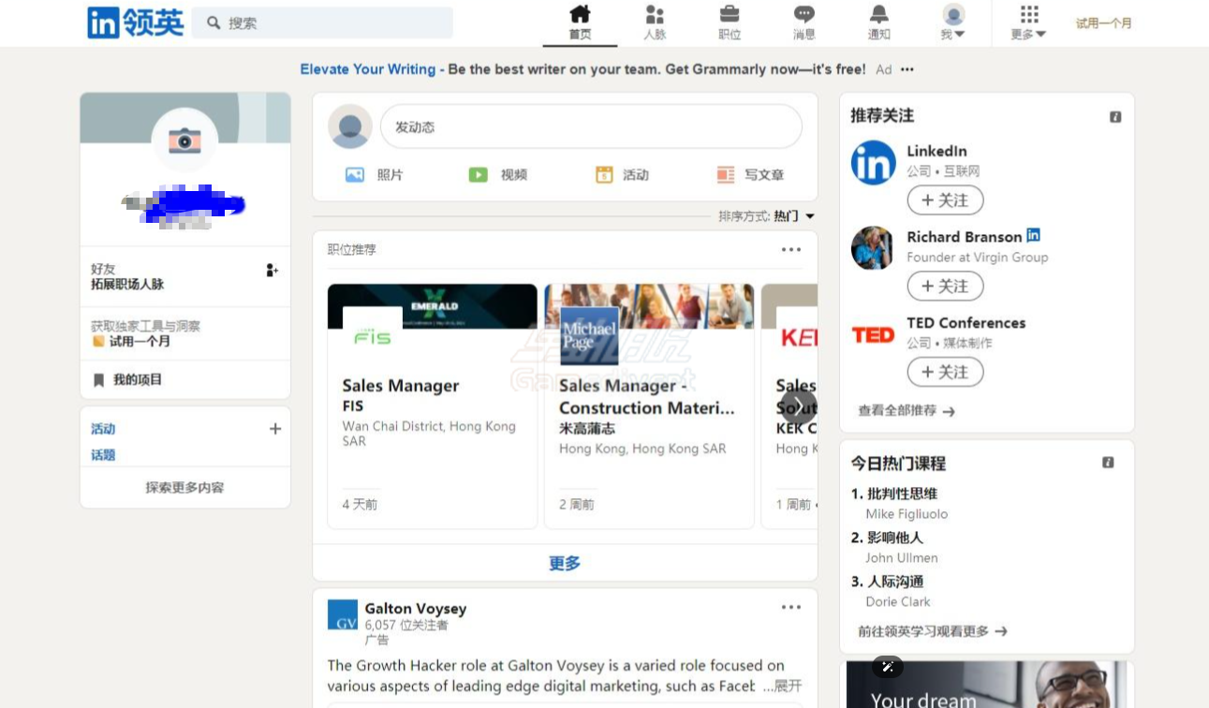Follow TED Conferences with 关注 button
The image size is (1209, 708).
[945, 372]
